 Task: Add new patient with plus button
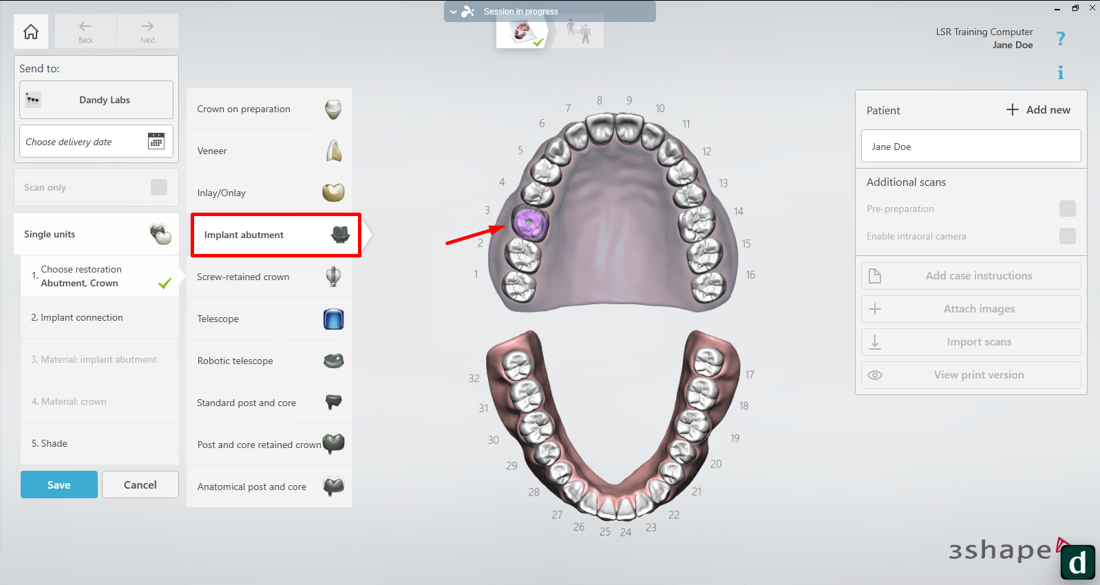tap(1038, 110)
